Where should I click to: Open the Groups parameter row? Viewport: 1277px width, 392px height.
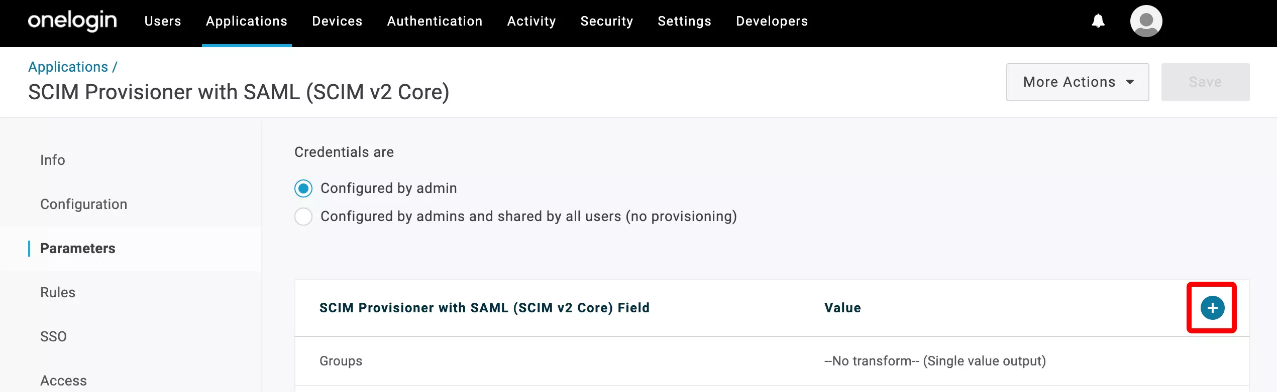(x=772, y=361)
